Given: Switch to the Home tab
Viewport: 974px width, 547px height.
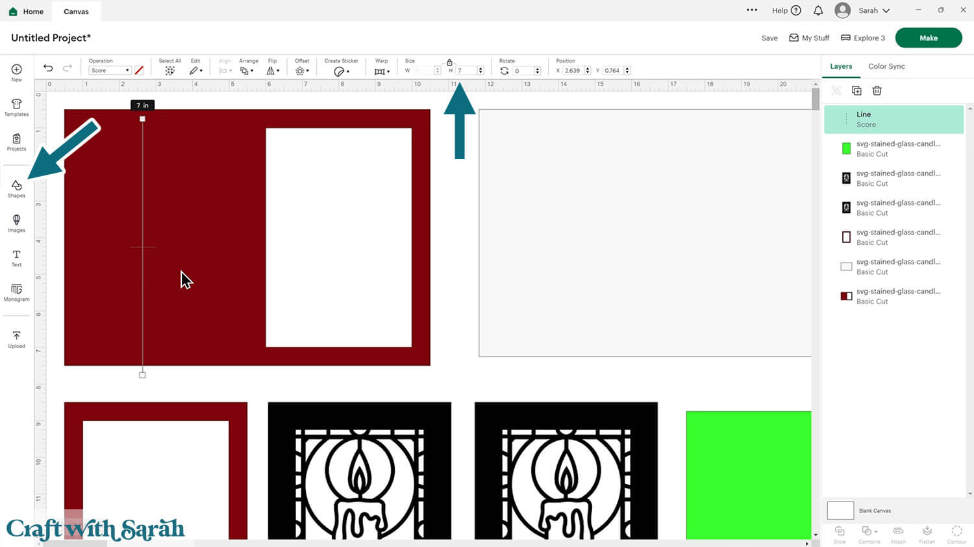Looking at the screenshot, I should (26, 11).
